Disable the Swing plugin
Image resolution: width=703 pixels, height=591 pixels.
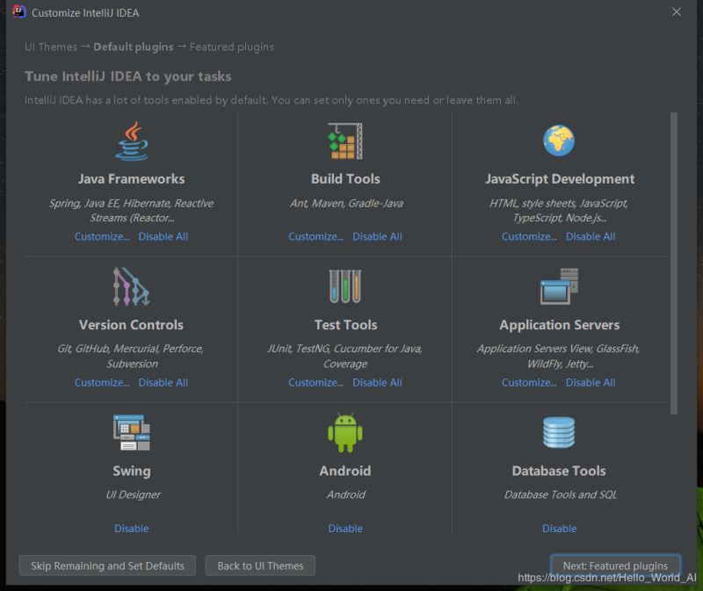point(131,528)
